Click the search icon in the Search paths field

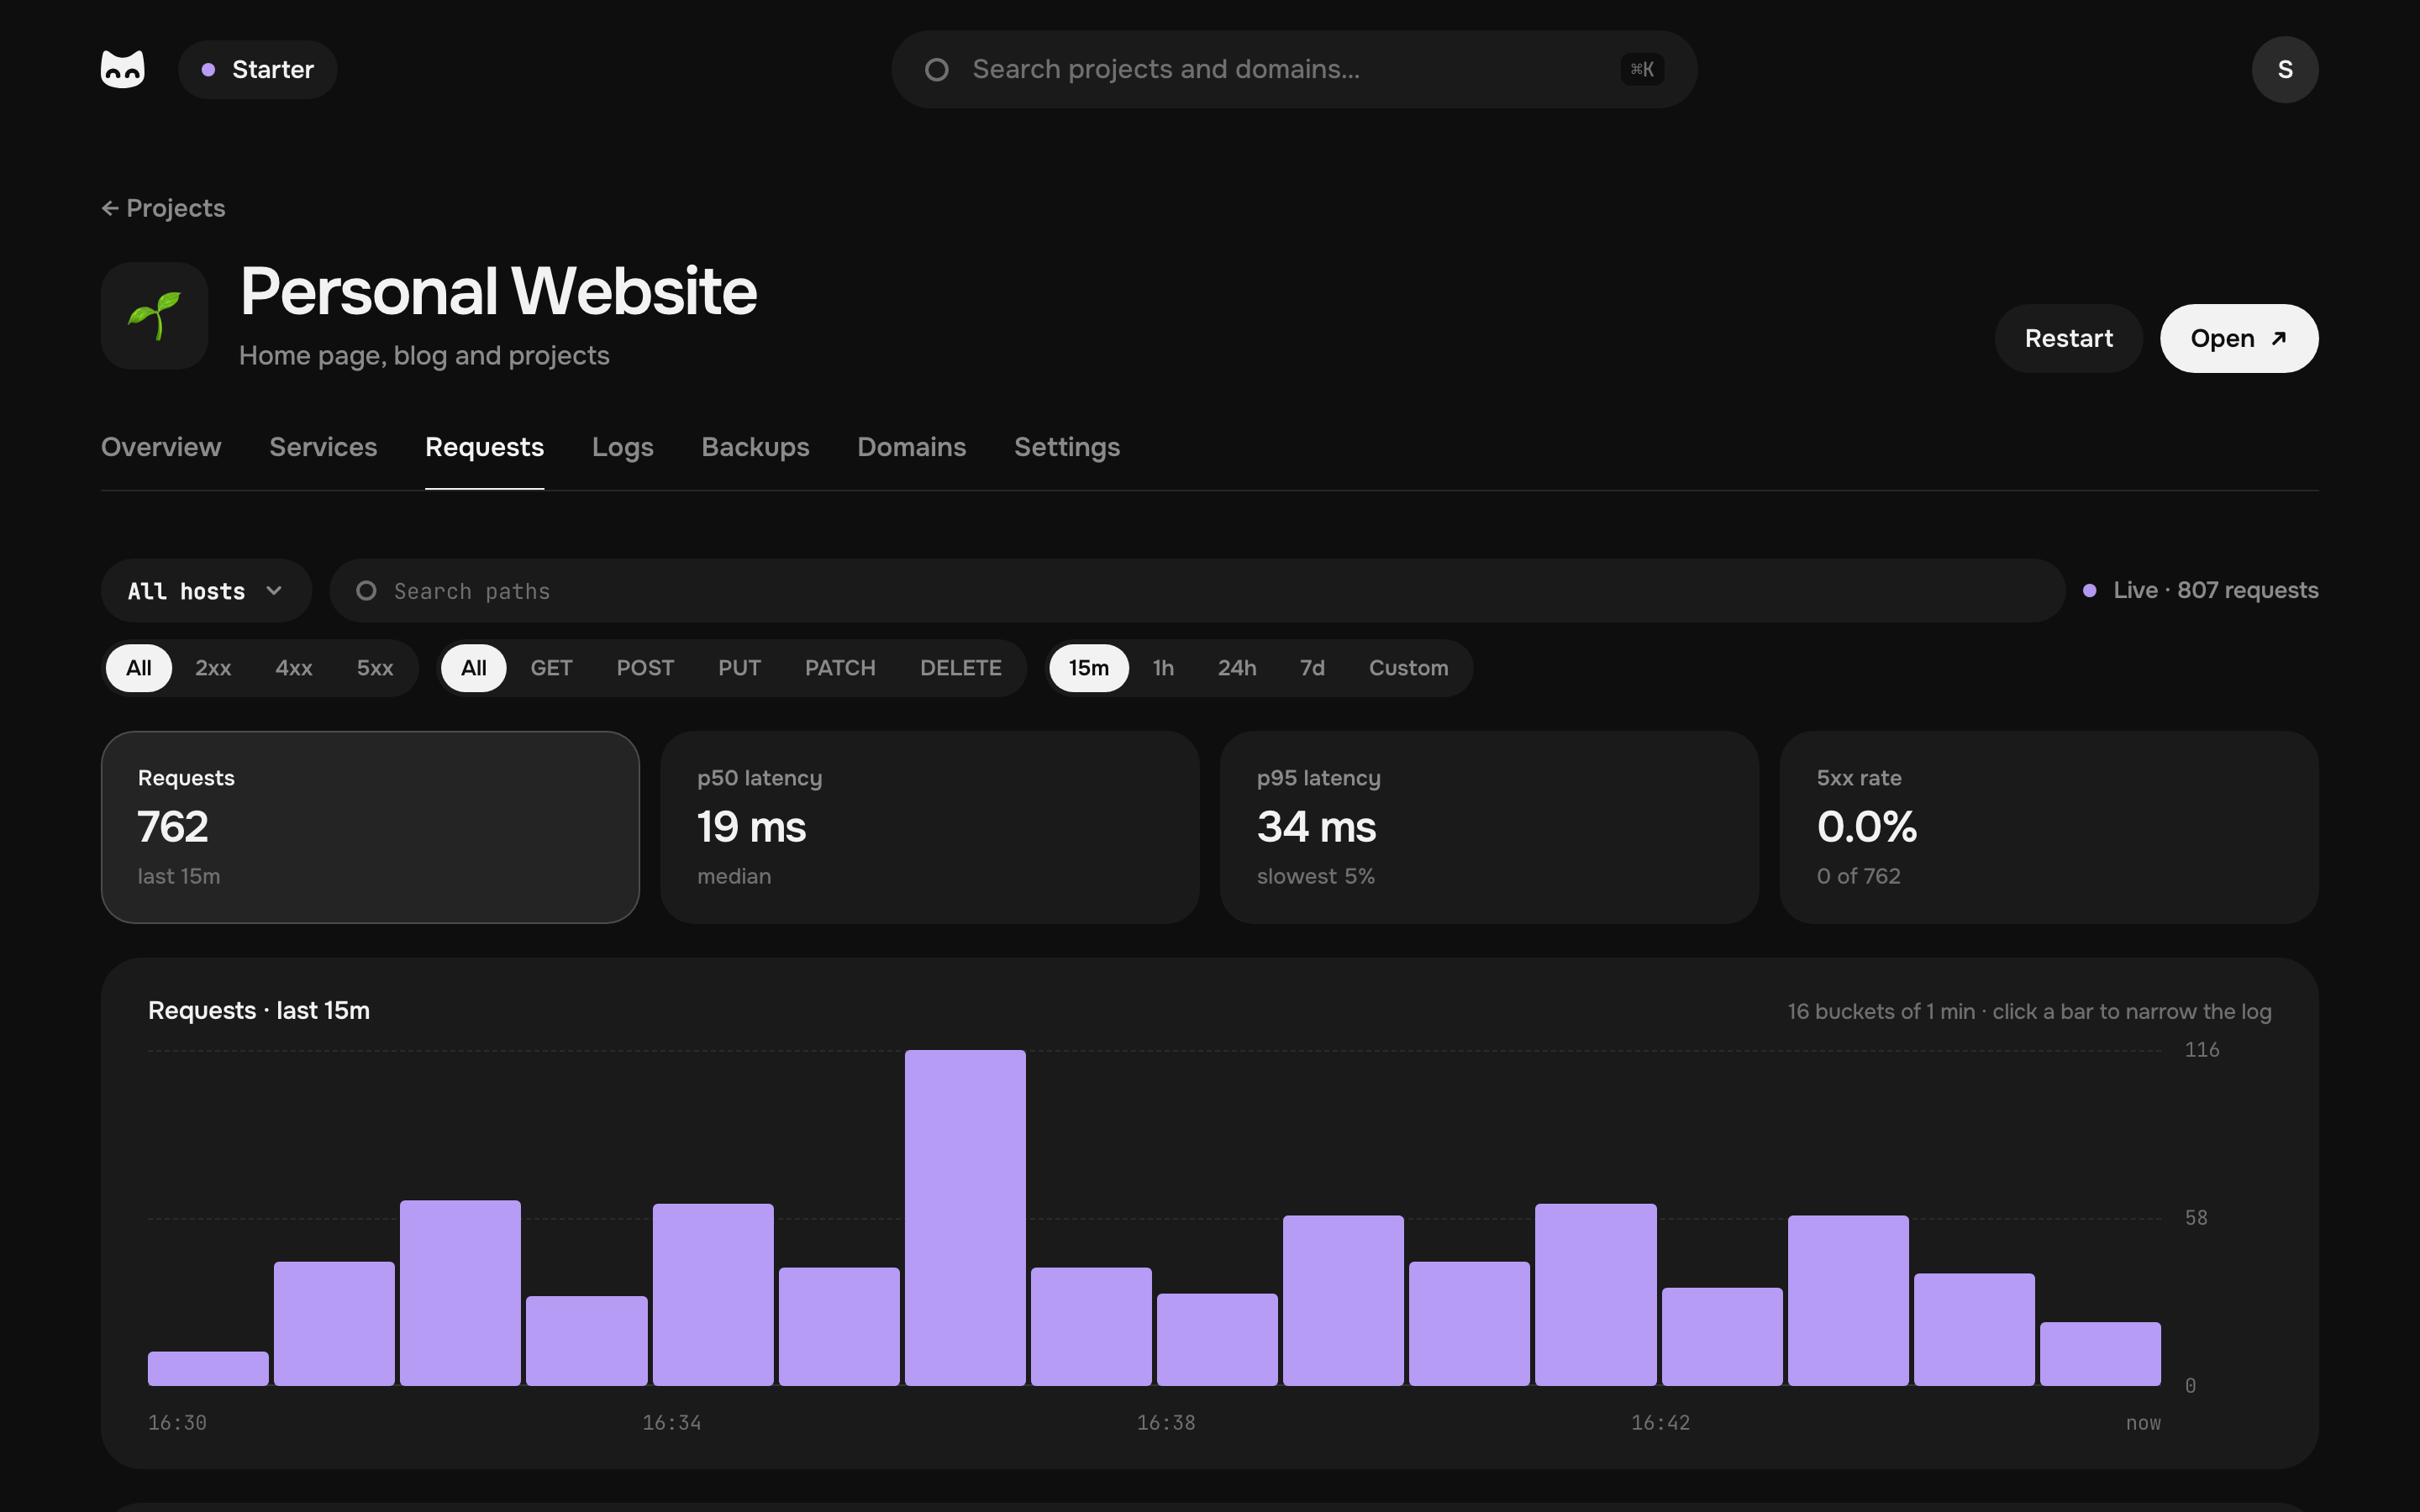366,591
